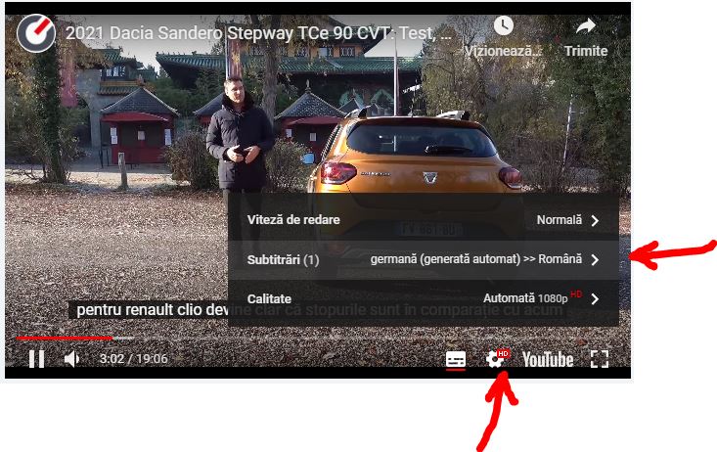Add video to Watch Later with the clock icon
This screenshot has height=452, width=717.
point(503,25)
